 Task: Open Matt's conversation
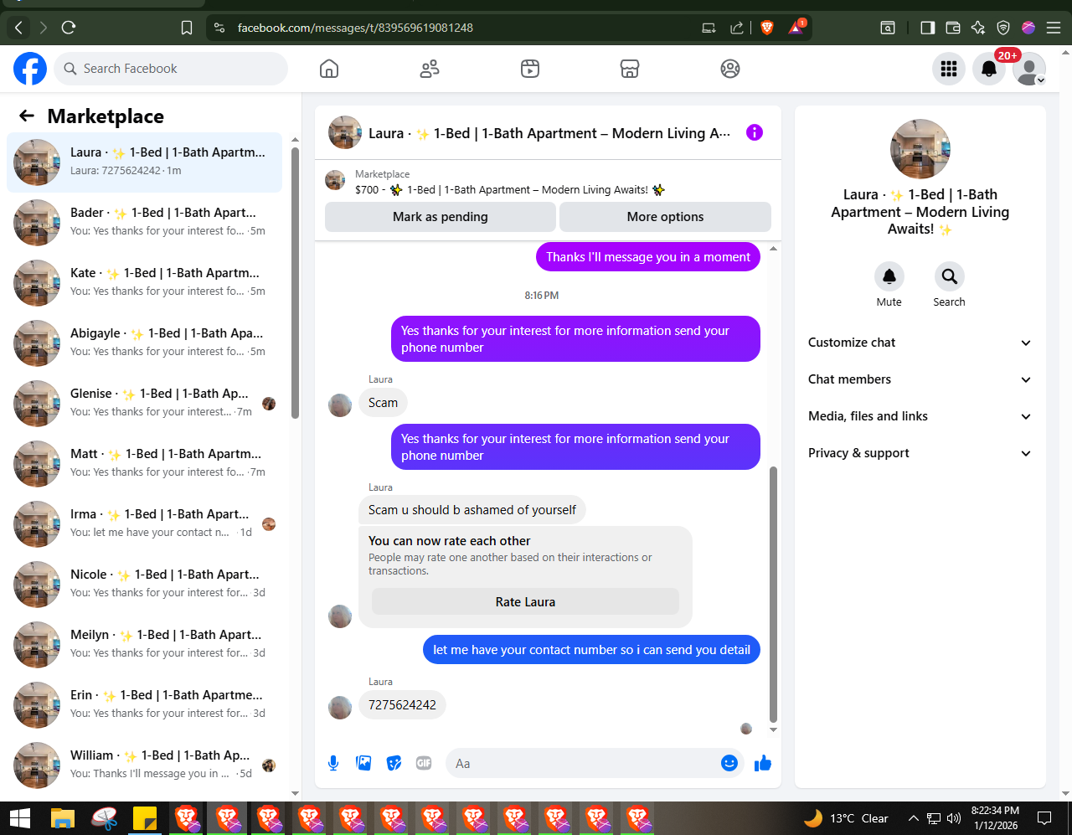coord(144,464)
